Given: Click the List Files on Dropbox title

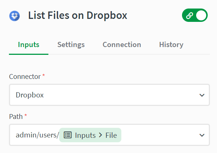Looking at the screenshot, I should (x=78, y=16).
